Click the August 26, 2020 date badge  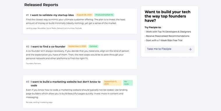[x=84, y=15]
